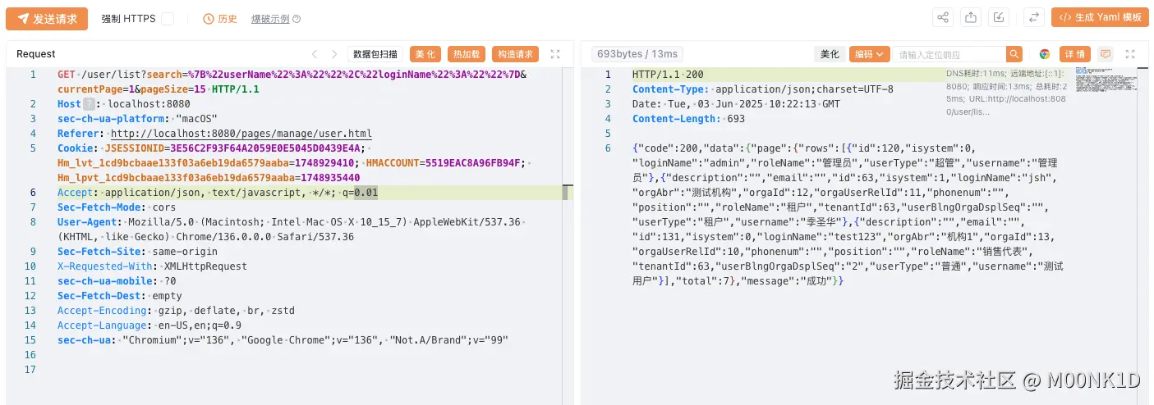Image resolution: width=1154 pixels, height=405 pixels.
Task: Open the 爆破示例 link
Action: point(270,19)
